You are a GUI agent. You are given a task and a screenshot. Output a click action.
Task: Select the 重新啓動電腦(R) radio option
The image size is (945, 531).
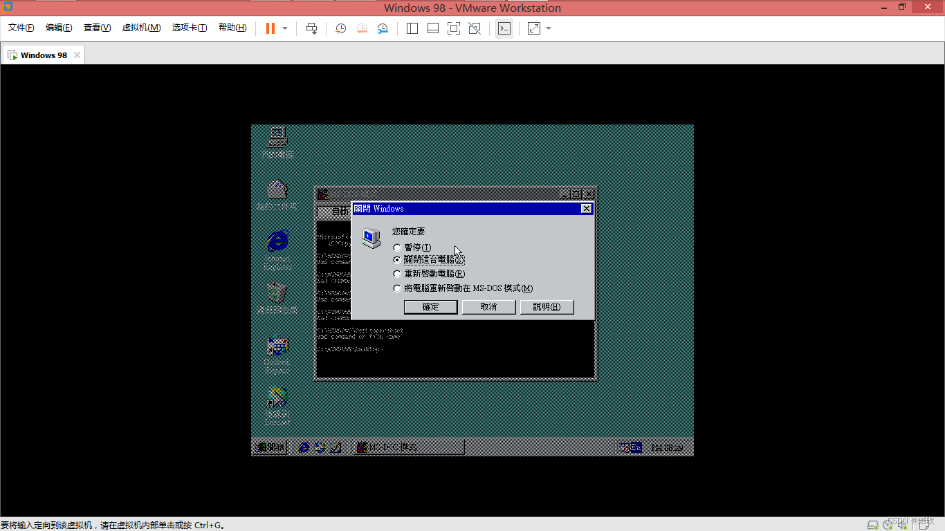click(429, 274)
